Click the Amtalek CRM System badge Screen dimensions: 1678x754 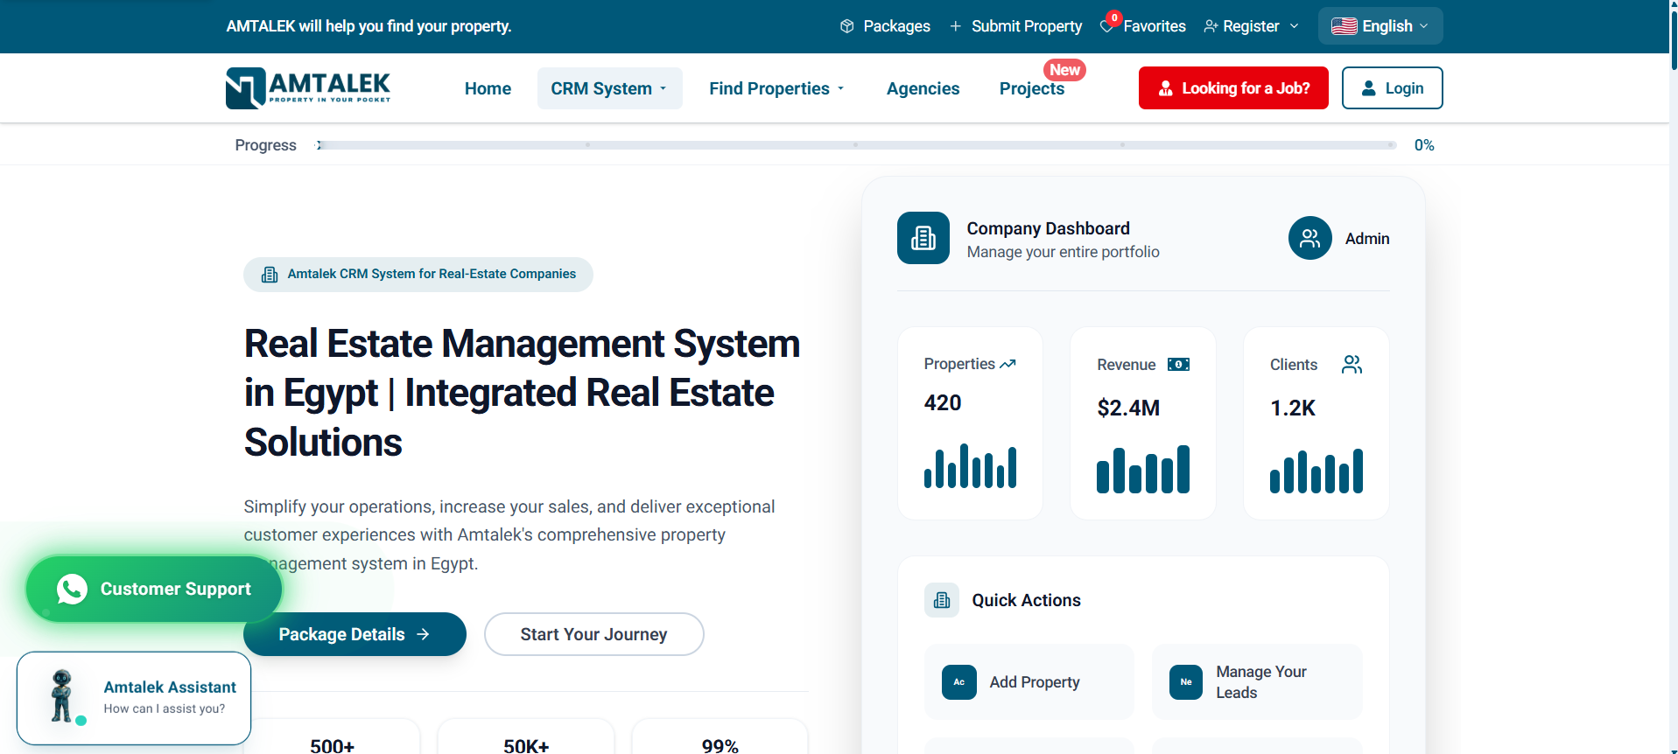[418, 275]
